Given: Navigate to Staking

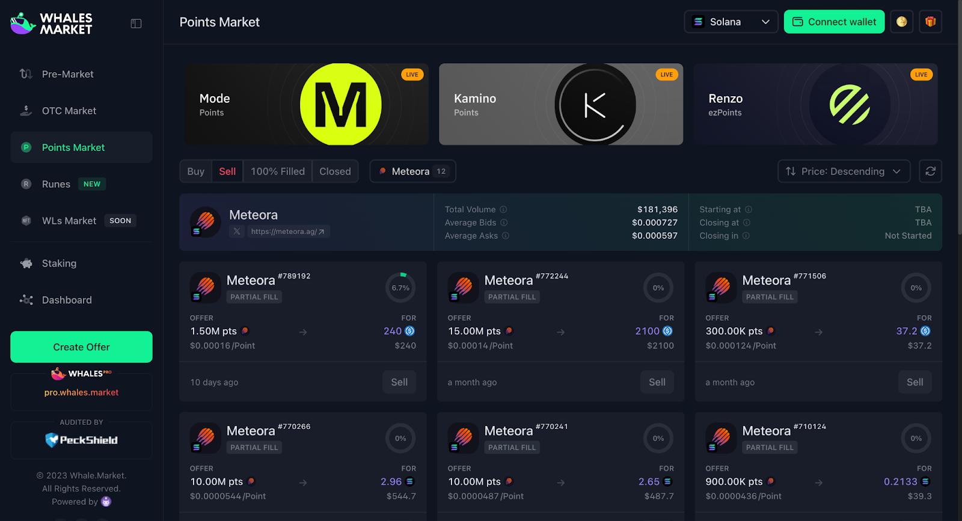Looking at the screenshot, I should 81,264.
